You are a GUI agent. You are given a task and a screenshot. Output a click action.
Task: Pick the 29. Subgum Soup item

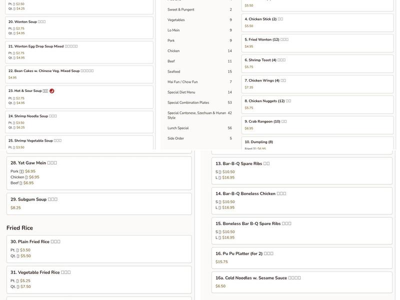coord(98,203)
